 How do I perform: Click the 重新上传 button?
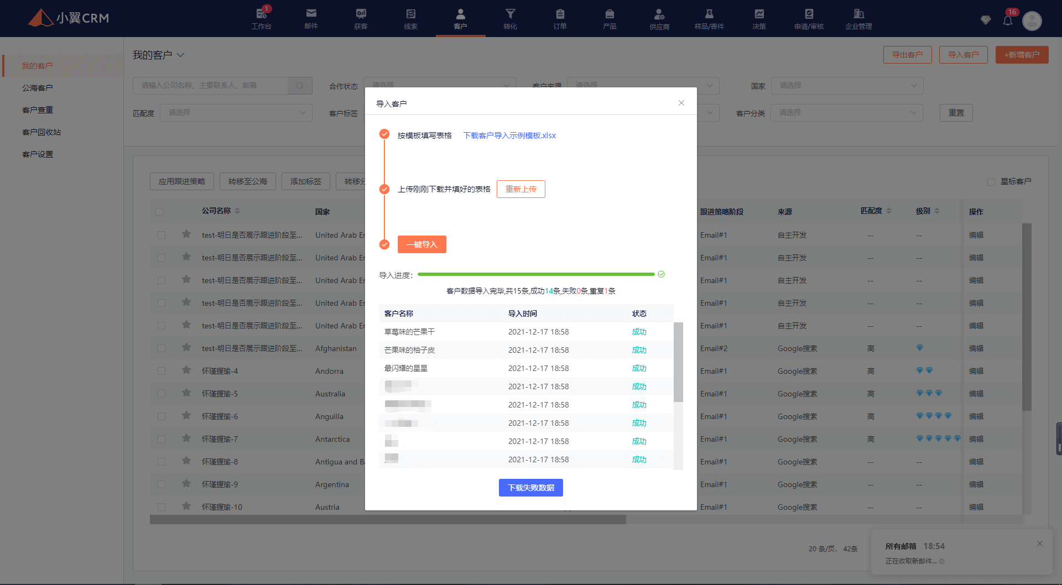[x=520, y=189]
